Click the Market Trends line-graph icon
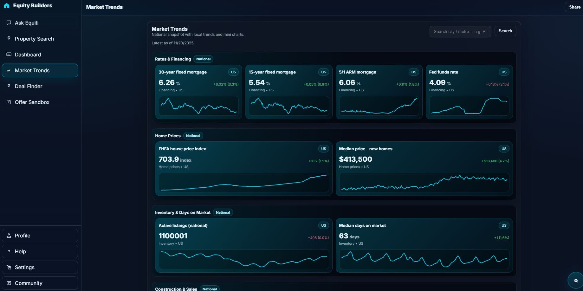This screenshot has width=583, height=291. coord(9,70)
